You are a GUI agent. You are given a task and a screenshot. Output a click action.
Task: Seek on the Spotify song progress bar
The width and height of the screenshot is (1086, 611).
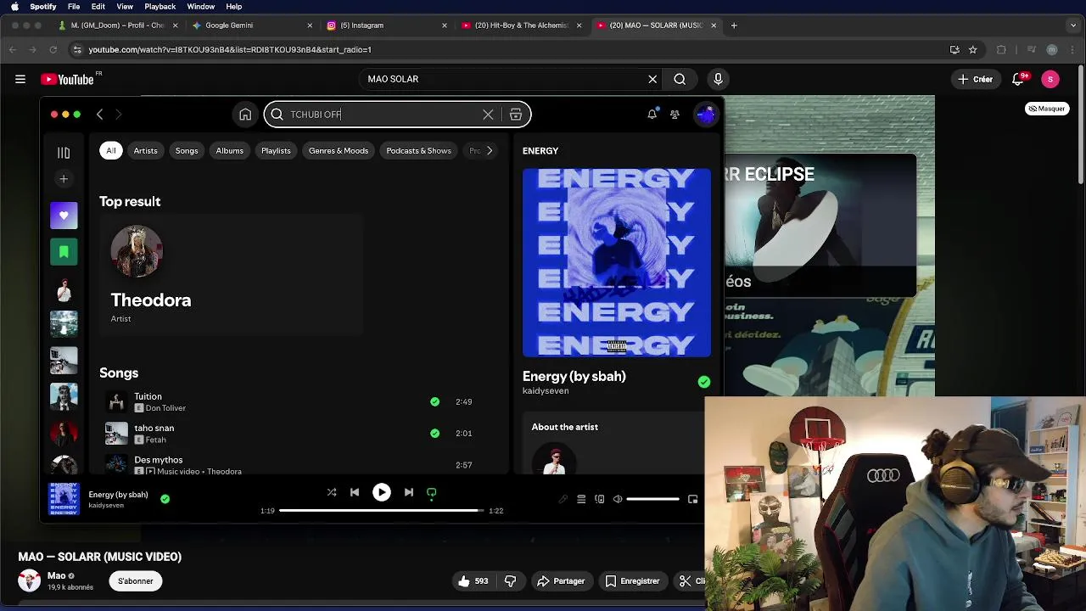tap(381, 511)
